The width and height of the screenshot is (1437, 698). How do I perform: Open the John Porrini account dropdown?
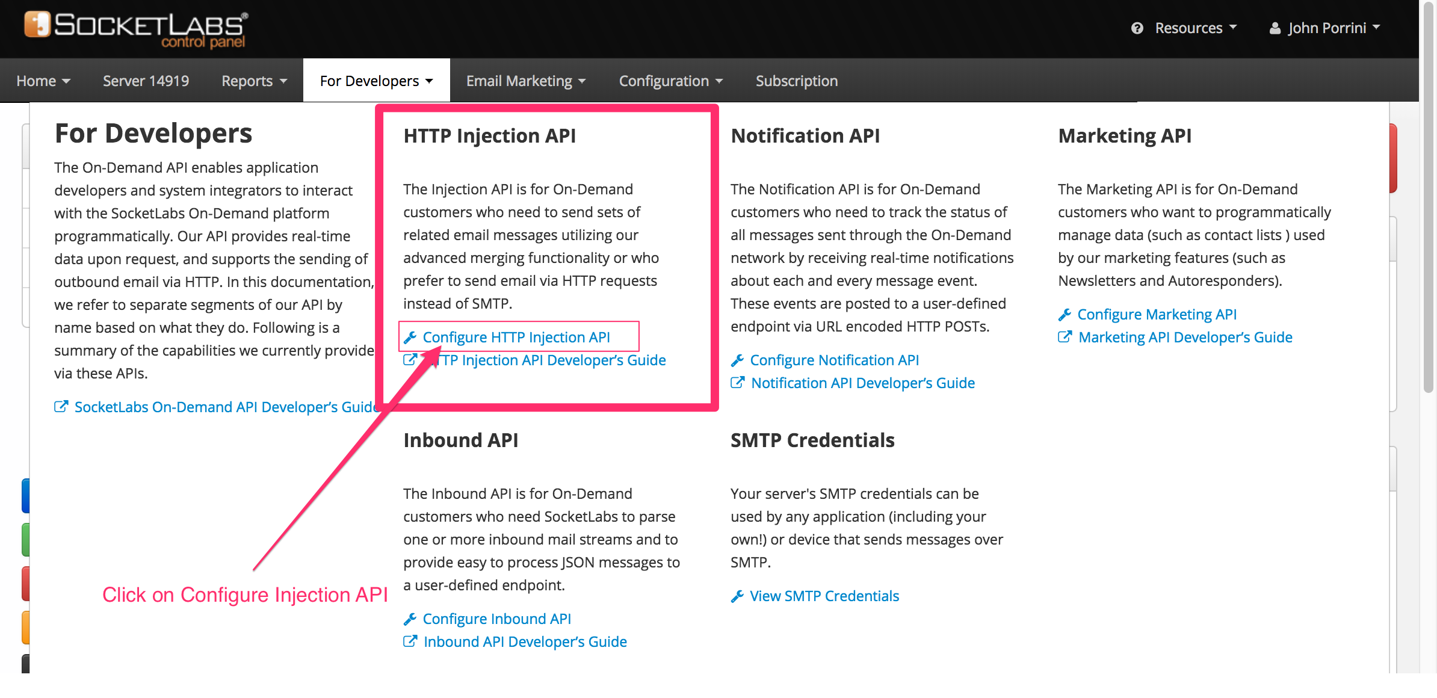point(1324,28)
